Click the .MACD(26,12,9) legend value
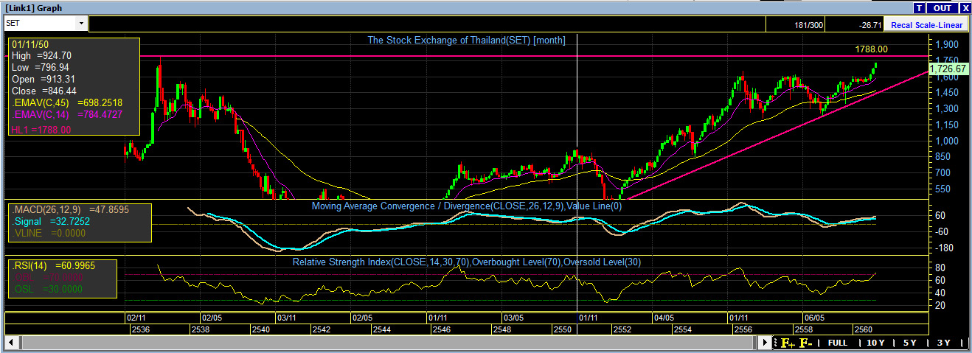Screen dimensions: 972x353 pyautogui.click(x=71, y=209)
